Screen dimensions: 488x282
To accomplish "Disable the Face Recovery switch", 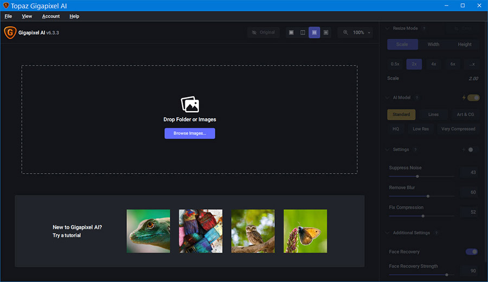I will point(472,252).
